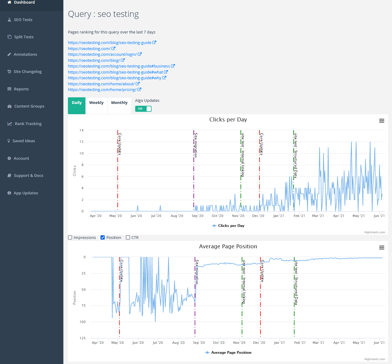
Task: Click the Annotations pencil icon
Action: pyautogui.click(x=9, y=54)
